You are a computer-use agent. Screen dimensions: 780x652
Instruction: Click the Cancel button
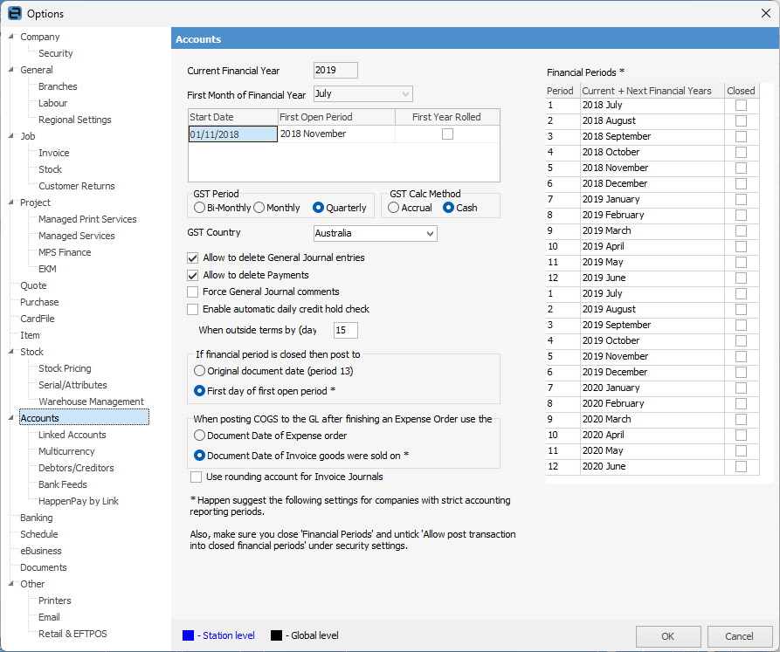click(739, 636)
